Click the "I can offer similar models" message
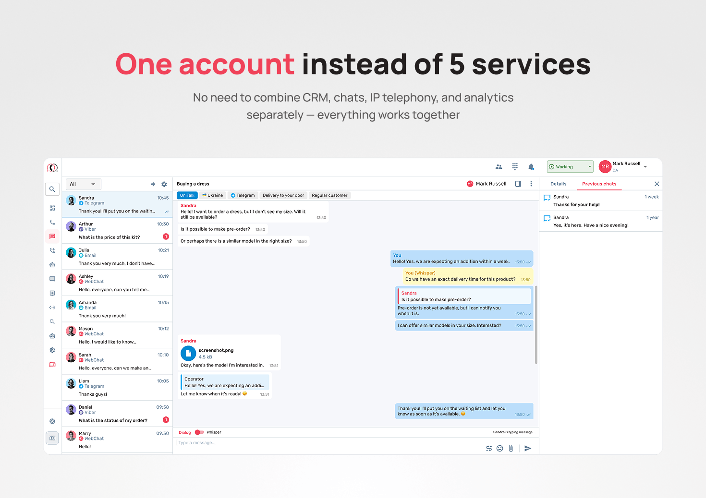The height and width of the screenshot is (498, 706). click(464, 325)
